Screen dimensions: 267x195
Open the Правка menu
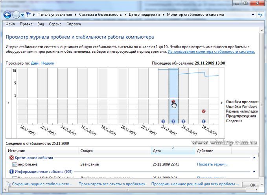pyautogui.click(x=26, y=24)
